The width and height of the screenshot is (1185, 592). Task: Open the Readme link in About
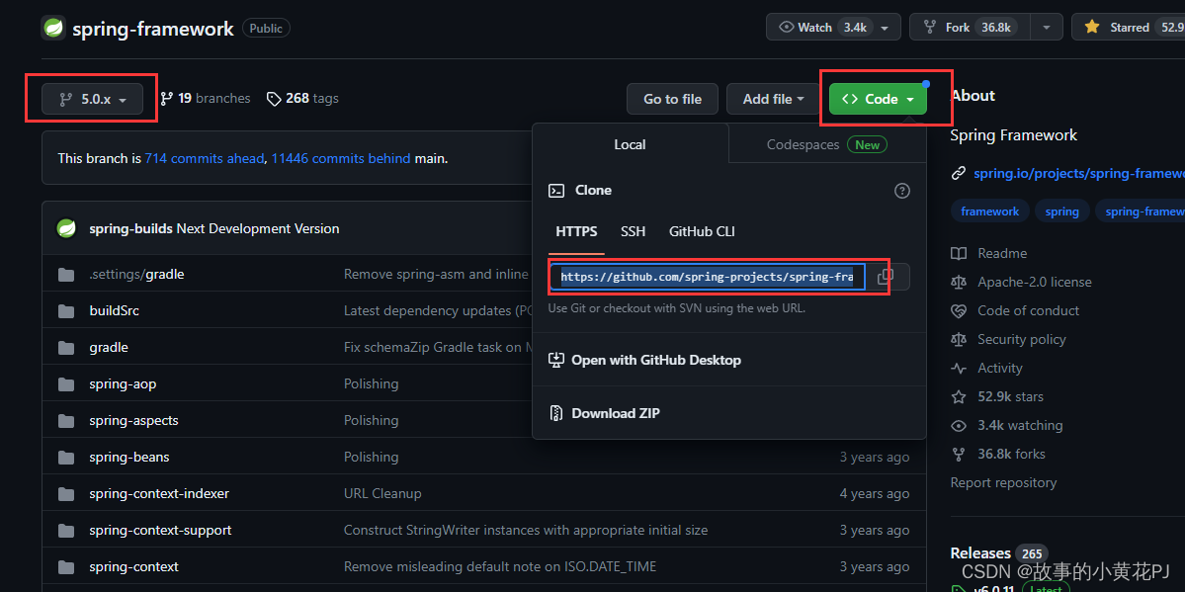(1002, 253)
